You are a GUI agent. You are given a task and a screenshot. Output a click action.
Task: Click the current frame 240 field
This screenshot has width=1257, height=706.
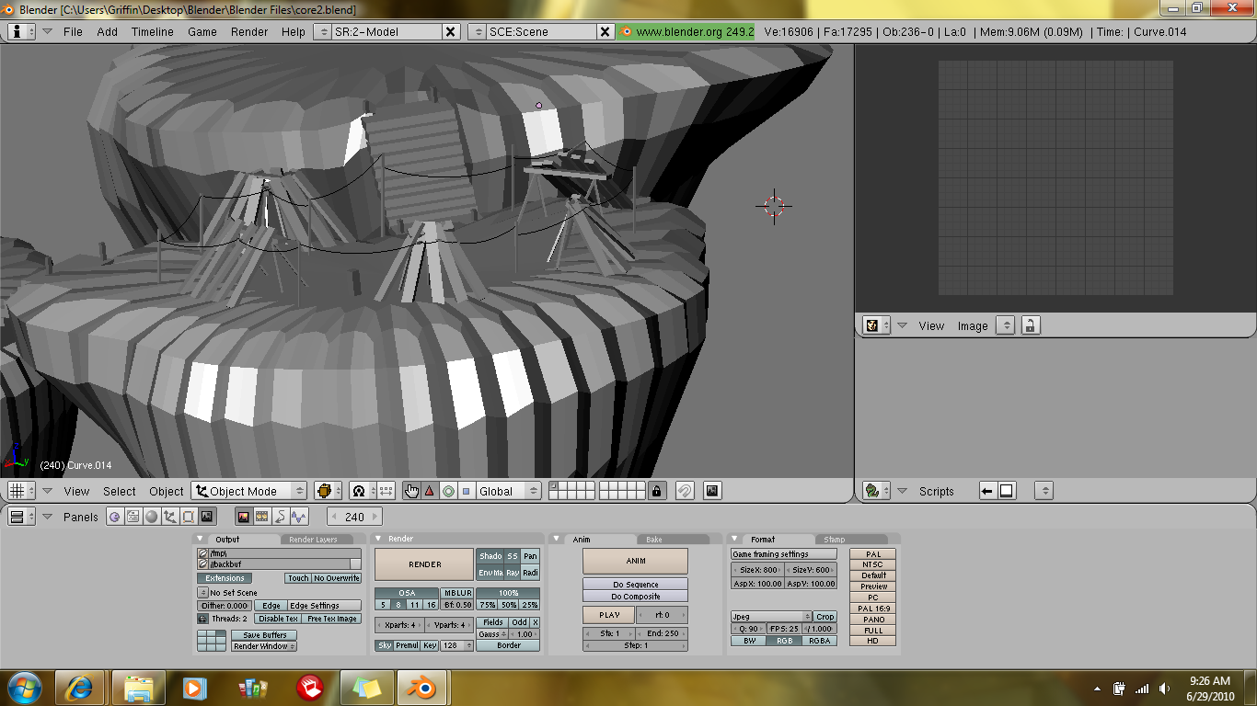[x=354, y=517]
